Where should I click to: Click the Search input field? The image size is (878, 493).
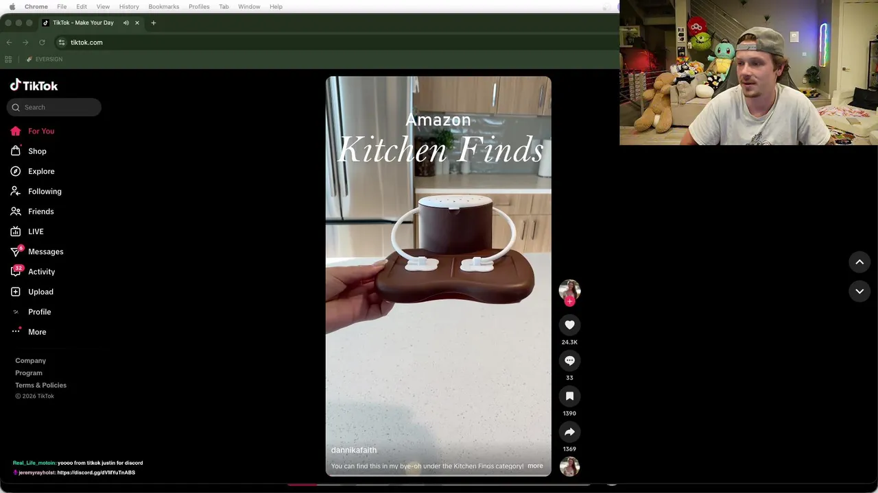coord(54,107)
